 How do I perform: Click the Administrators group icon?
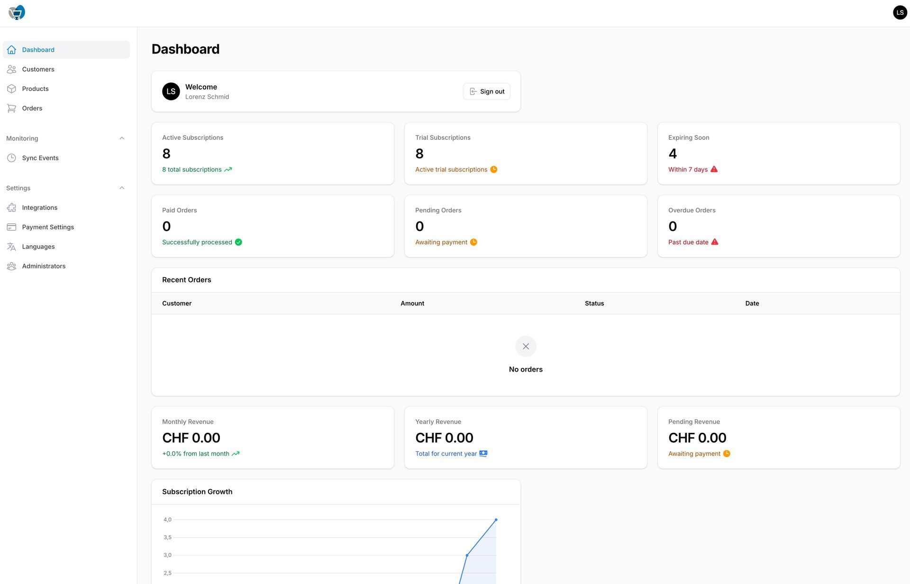(x=12, y=266)
